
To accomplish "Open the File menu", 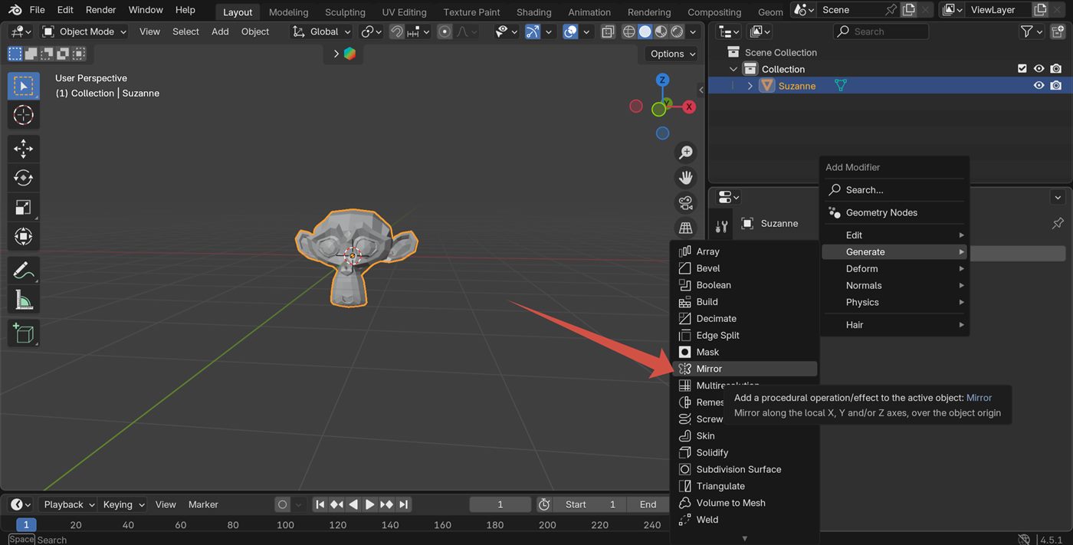I will [x=37, y=10].
